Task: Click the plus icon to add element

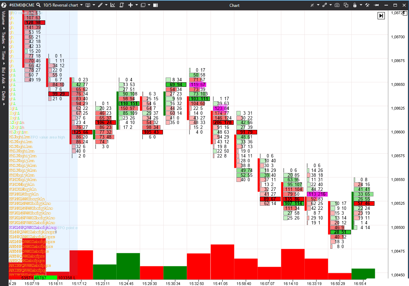Action: [130, 5]
